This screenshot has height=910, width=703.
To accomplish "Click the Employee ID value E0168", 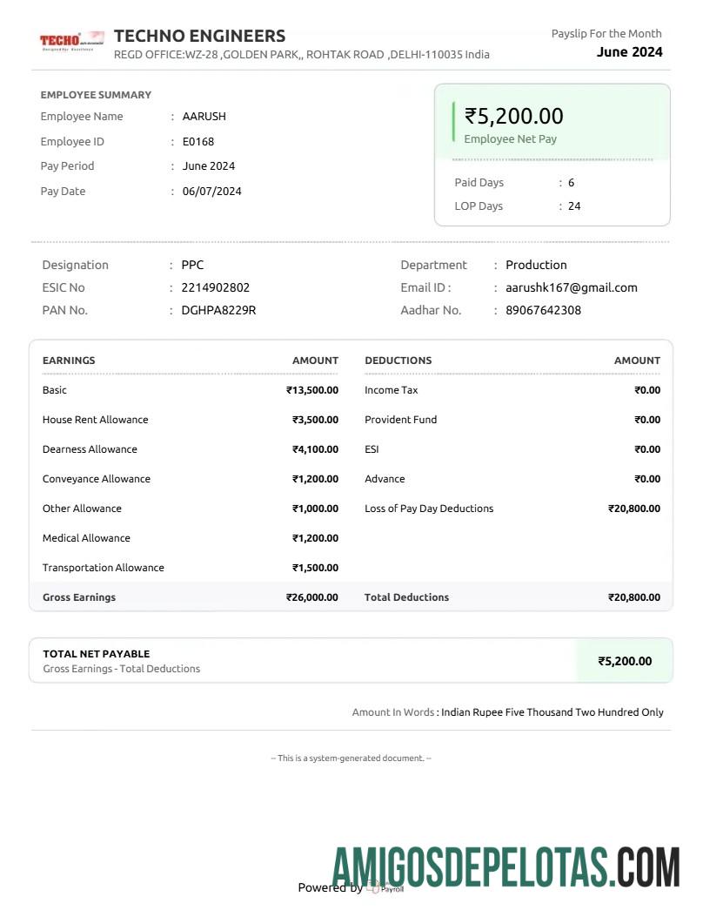I will point(198,141).
